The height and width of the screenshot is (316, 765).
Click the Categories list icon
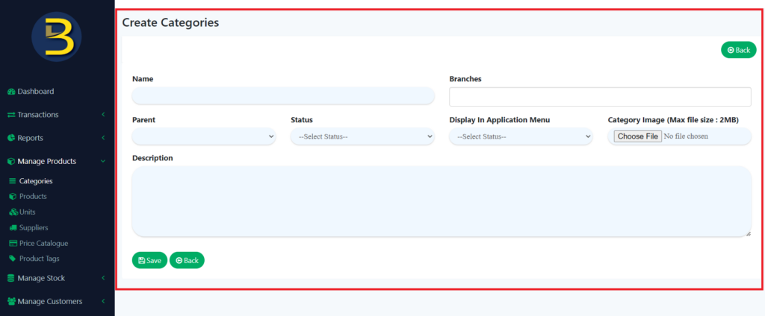[12, 181]
